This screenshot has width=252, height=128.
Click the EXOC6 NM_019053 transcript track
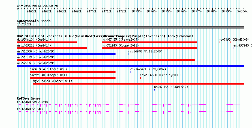[x=130, y=112]
